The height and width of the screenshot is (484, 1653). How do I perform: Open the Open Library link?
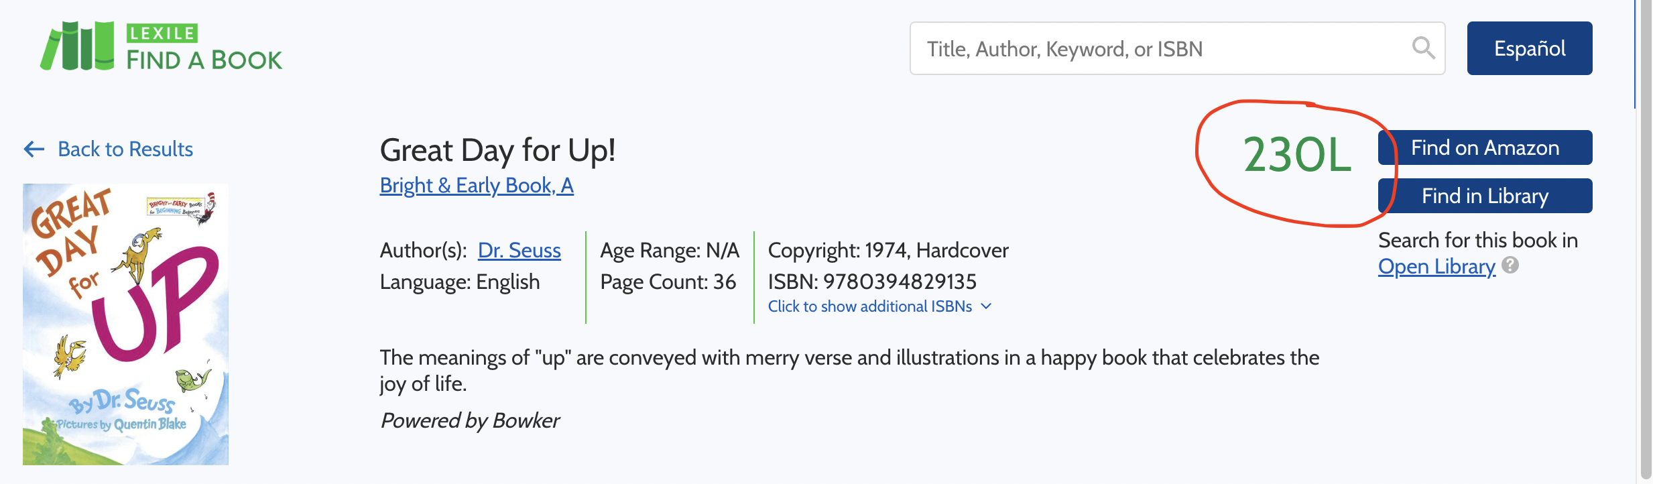(1436, 267)
